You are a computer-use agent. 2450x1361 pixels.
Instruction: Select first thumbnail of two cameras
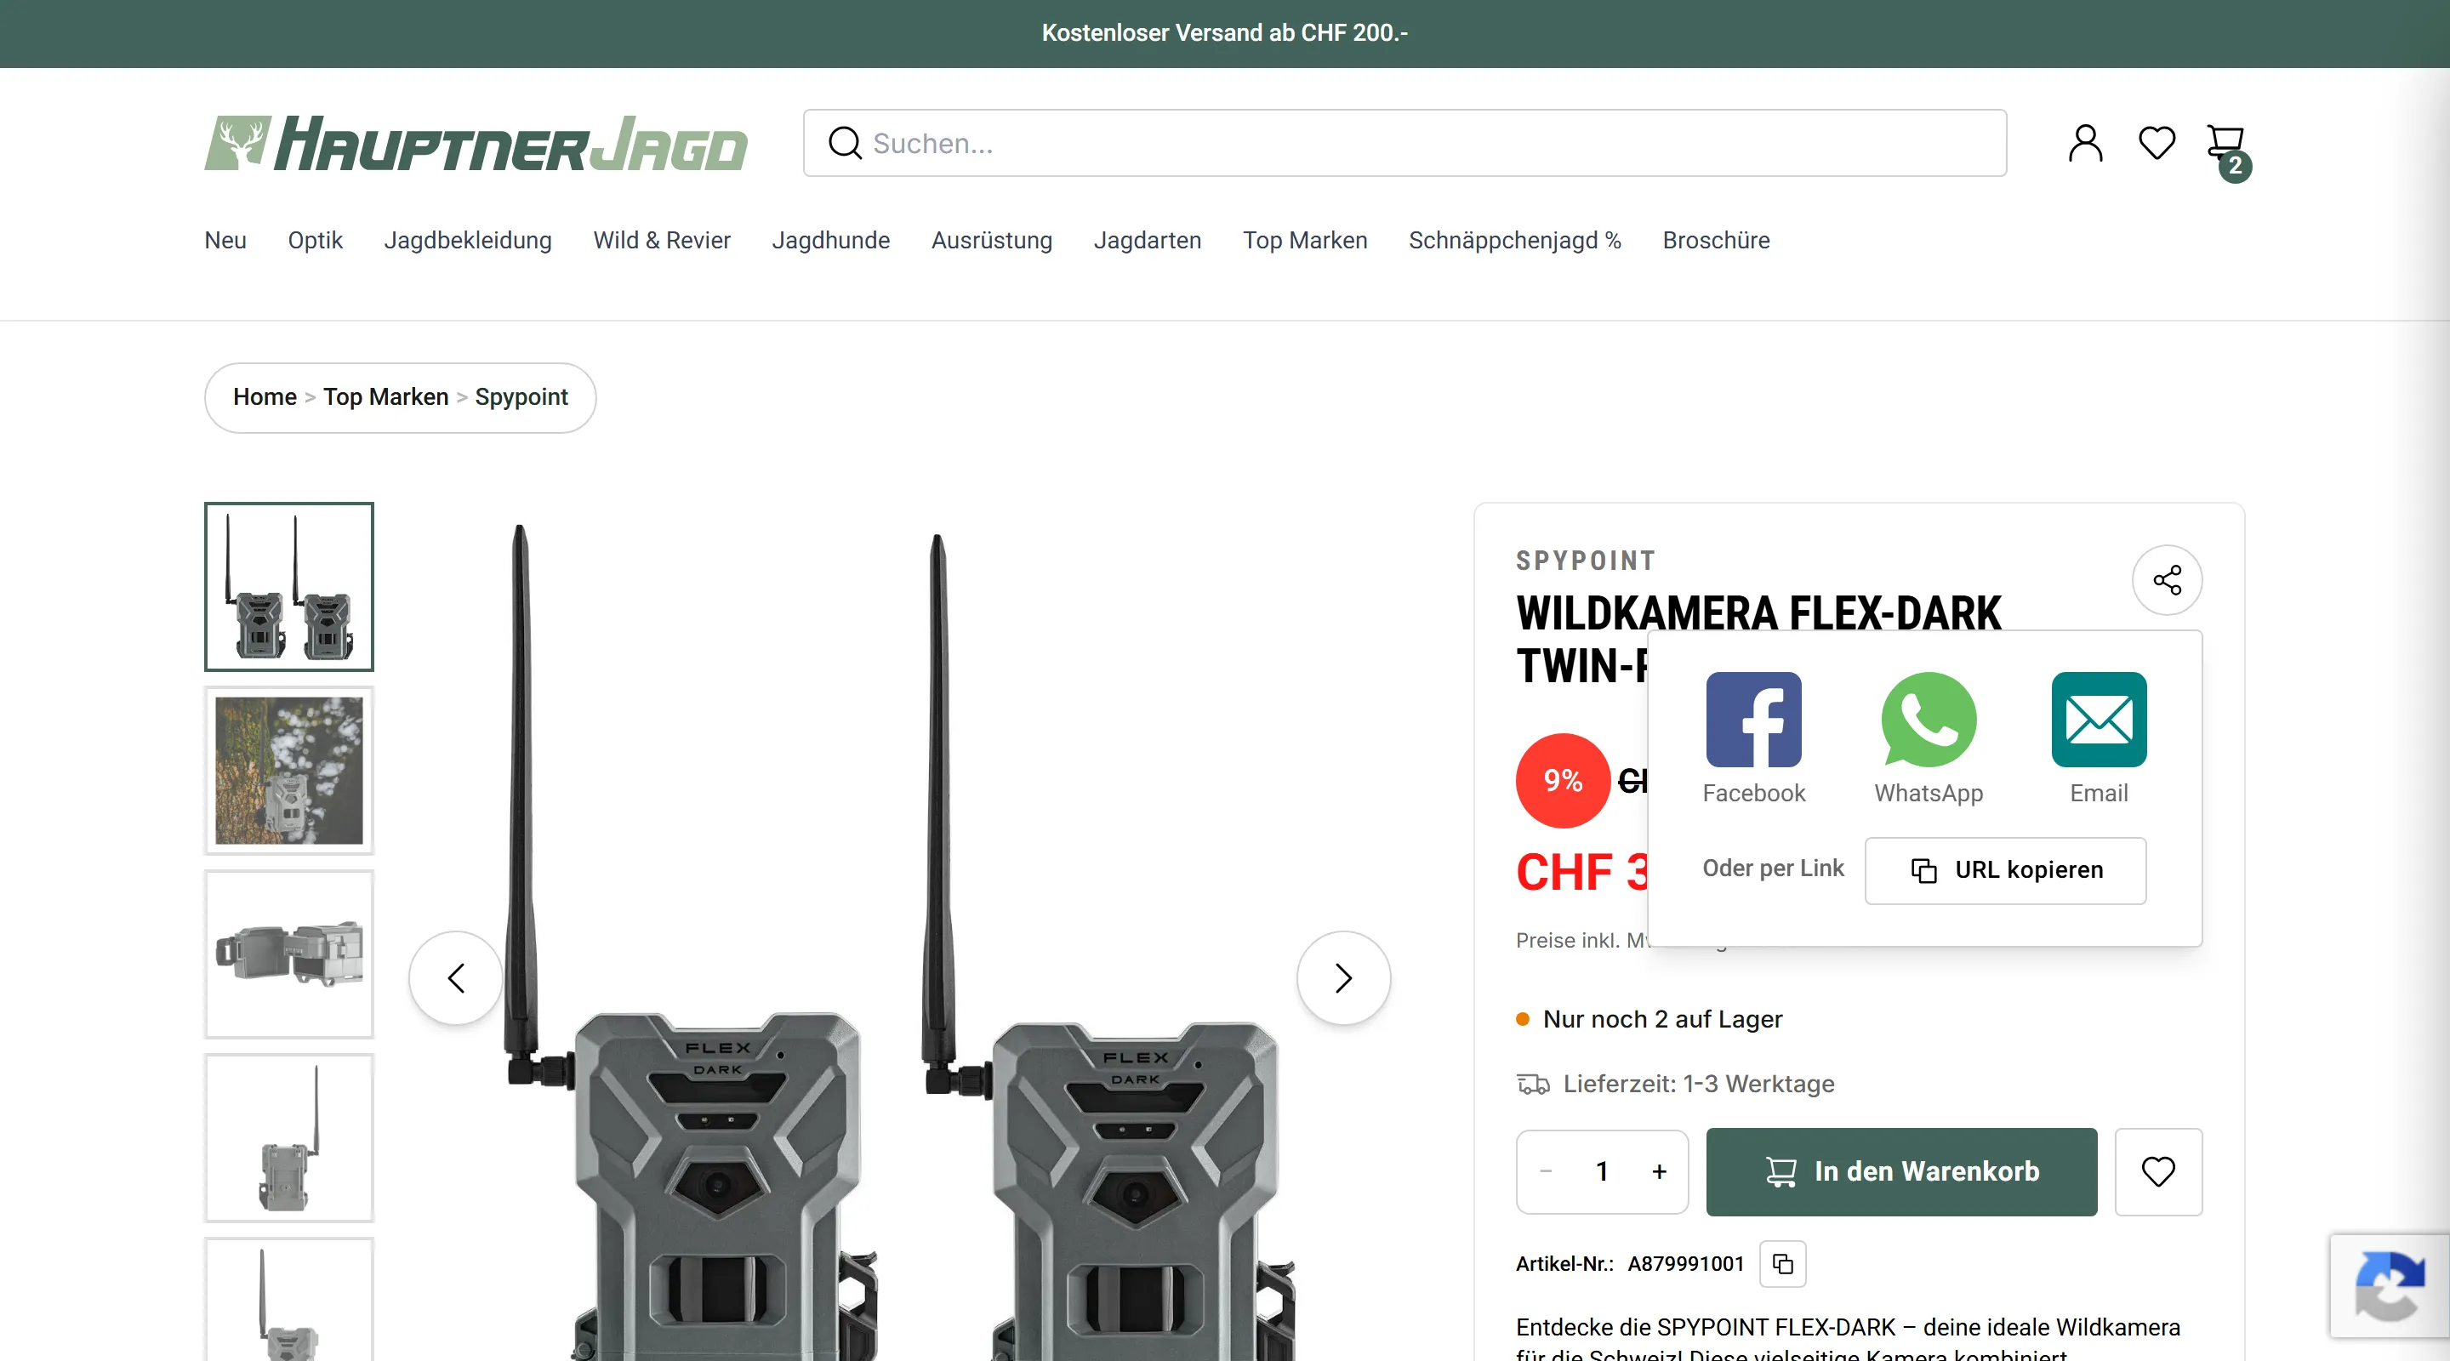[289, 587]
